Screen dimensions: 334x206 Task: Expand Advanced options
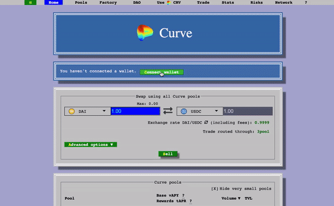pos(91,144)
